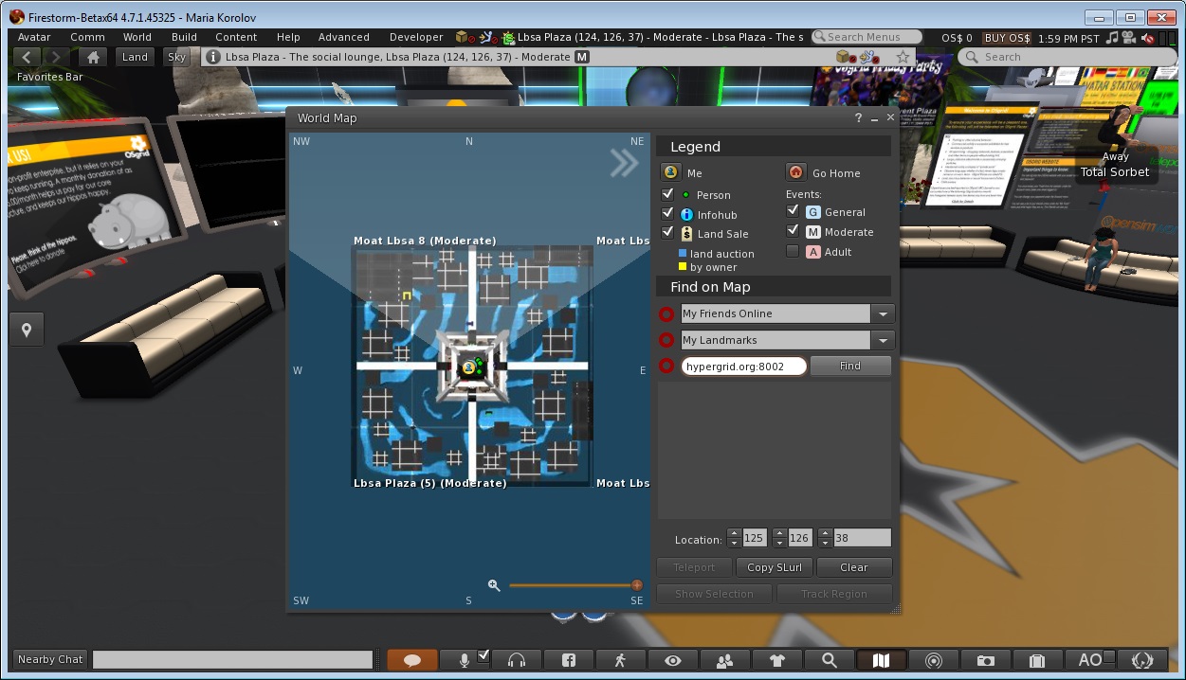This screenshot has height=680, width=1186.
Task: Click the Me avatar icon in Legend
Action: pos(670,172)
